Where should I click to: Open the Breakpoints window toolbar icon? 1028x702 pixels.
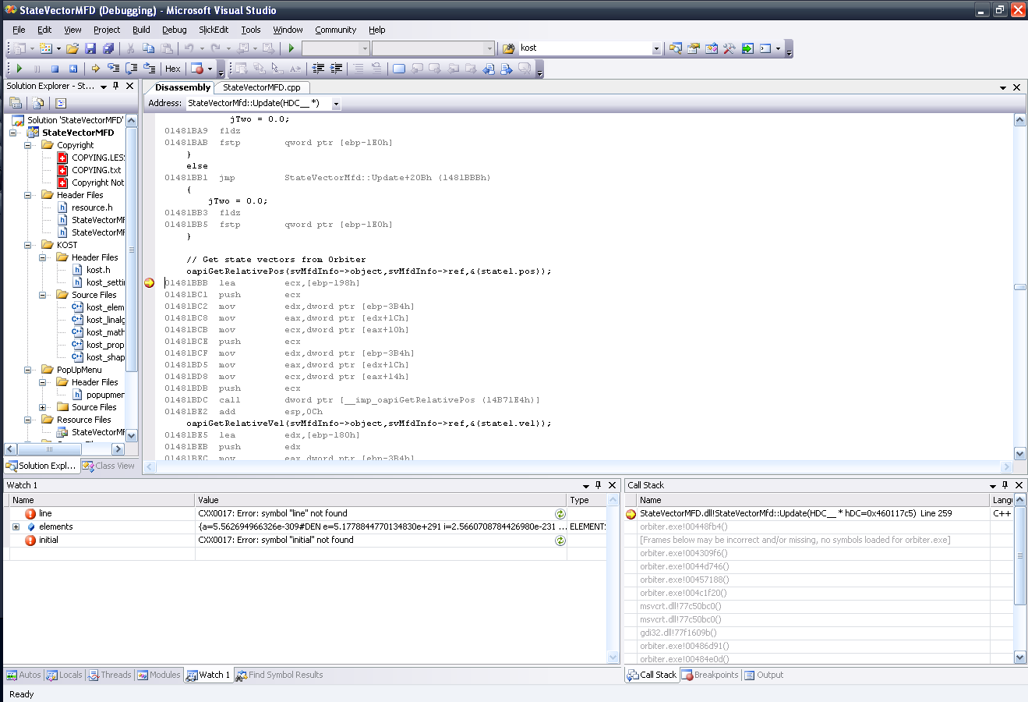pyautogui.click(x=197, y=69)
